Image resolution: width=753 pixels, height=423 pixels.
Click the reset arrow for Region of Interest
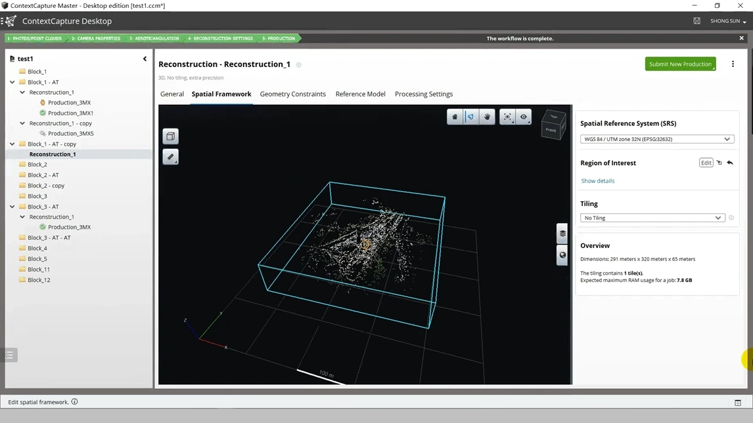click(x=730, y=163)
